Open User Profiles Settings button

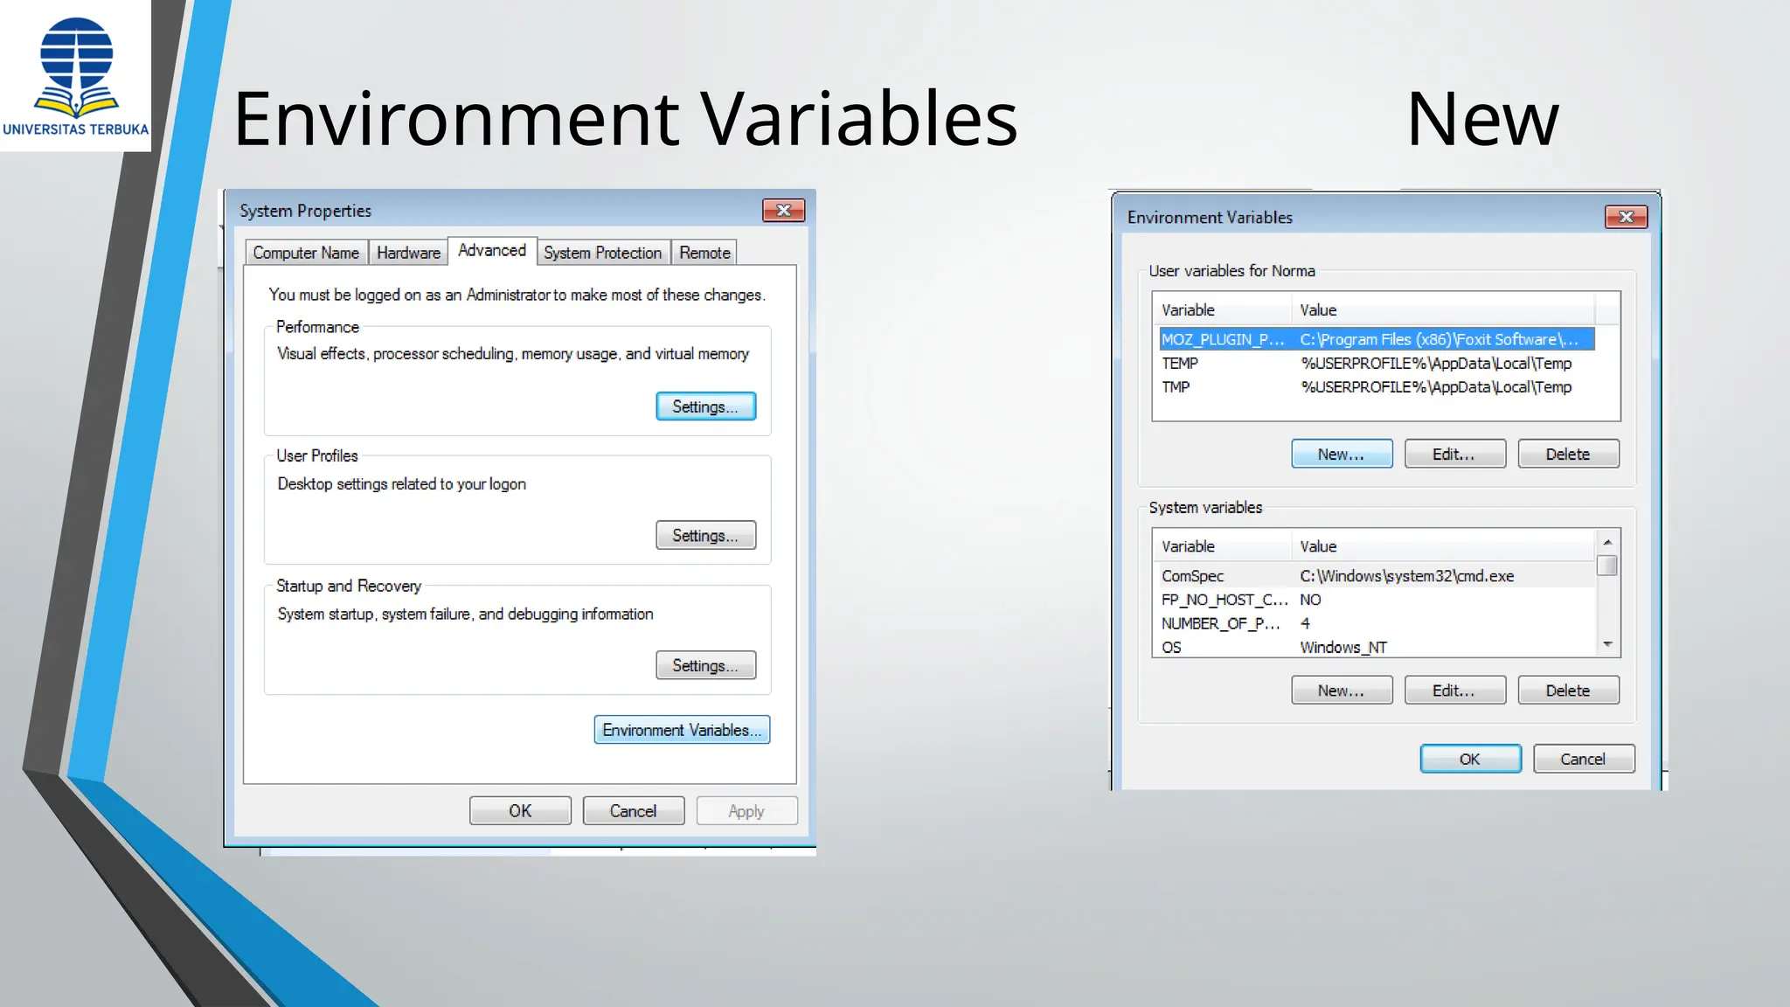pos(705,536)
